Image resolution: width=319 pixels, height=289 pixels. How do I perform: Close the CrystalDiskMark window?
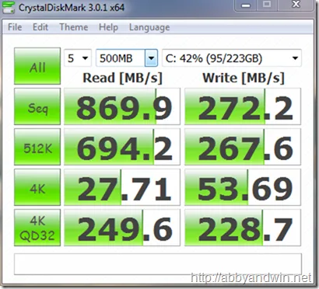(x=296, y=5)
